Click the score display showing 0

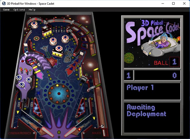(157, 75)
